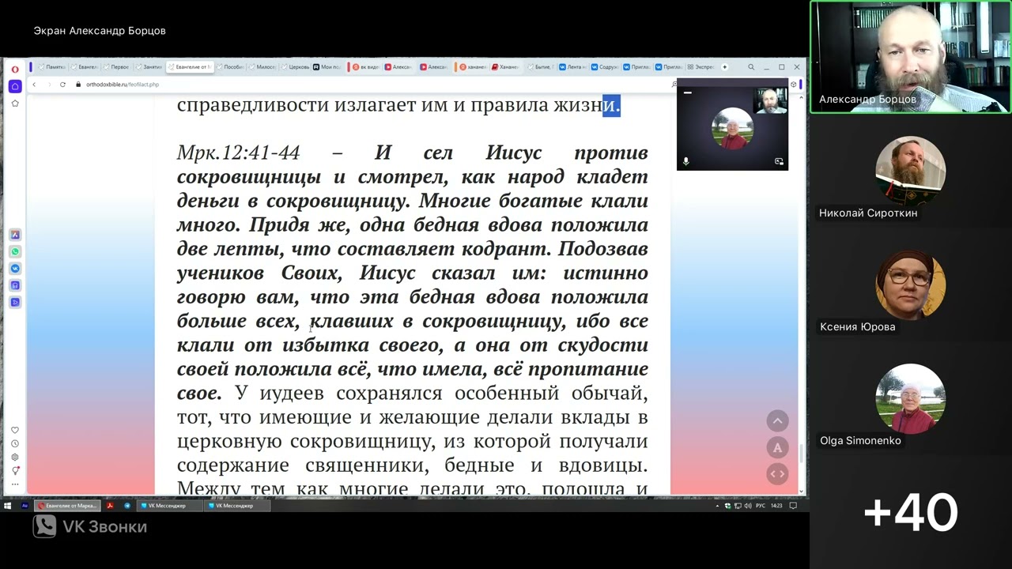This screenshot has height=569, width=1012.
Task: Open the Player headphones sidebar icon
Action: (x=15, y=285)
